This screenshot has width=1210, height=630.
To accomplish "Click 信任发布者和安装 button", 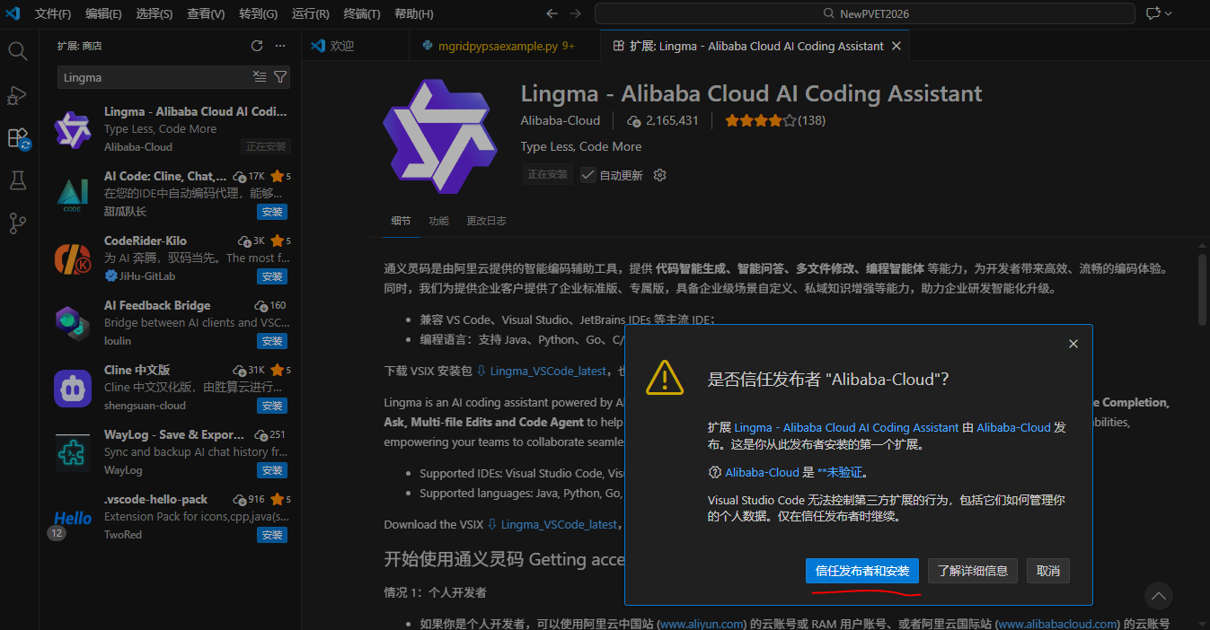I will pos(862,571).
